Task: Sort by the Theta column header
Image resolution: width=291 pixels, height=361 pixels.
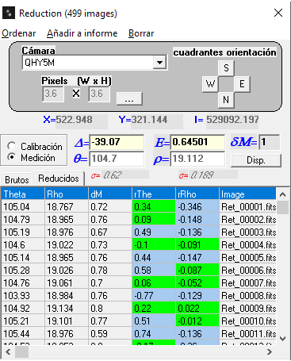Action: tap(23, 194)
